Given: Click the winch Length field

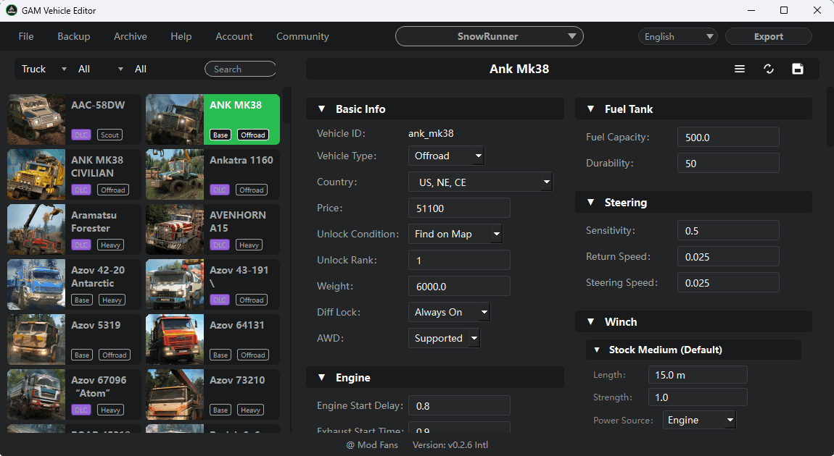Looking at the screenshot, I should (x=698, y=375).
